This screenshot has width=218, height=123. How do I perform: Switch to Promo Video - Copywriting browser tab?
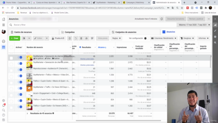click(16, 2)
